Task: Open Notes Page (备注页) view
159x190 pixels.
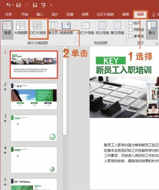Action: (53, 28)
